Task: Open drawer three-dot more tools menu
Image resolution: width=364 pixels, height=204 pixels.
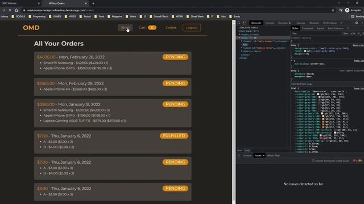Action: [239, 155]
